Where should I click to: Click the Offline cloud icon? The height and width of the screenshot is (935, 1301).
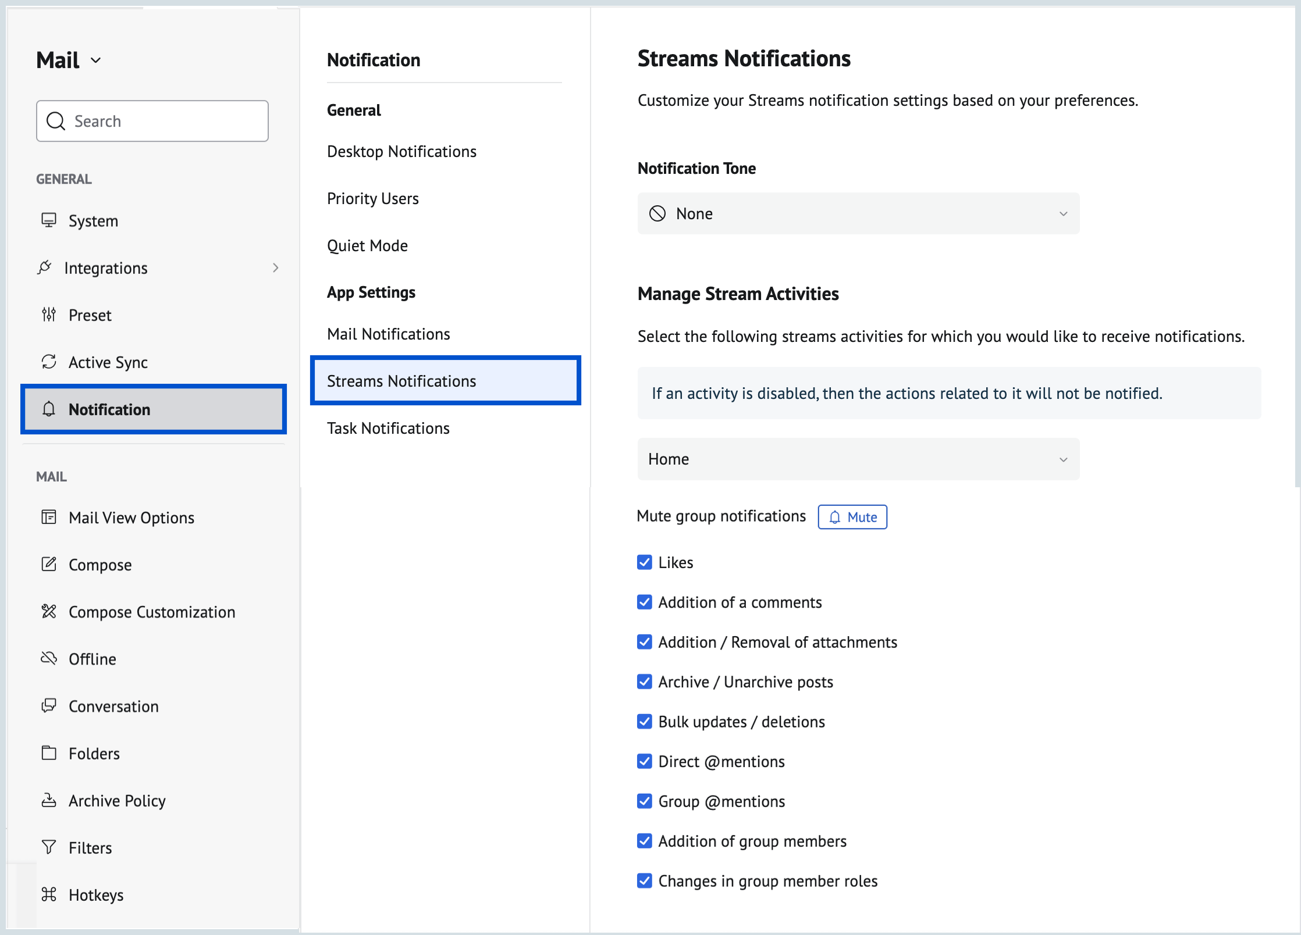coord(49,658)
